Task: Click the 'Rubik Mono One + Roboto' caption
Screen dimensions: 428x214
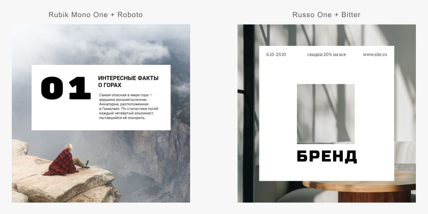Action: pos(96,15)
